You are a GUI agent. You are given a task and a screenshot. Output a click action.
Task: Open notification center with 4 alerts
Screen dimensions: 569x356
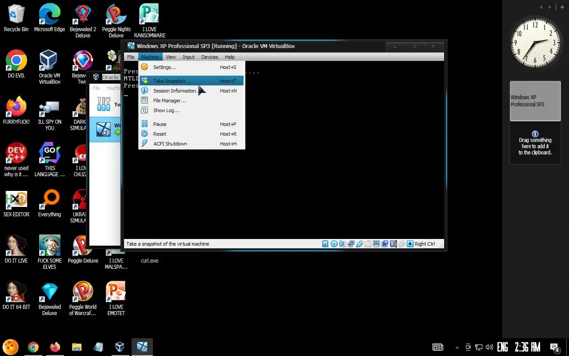pos(555,348)
